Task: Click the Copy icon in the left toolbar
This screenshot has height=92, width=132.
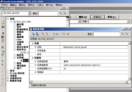Action: pos(3,51)
